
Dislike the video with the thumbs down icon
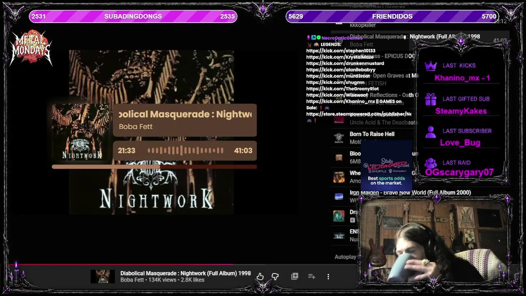(275, 277)
